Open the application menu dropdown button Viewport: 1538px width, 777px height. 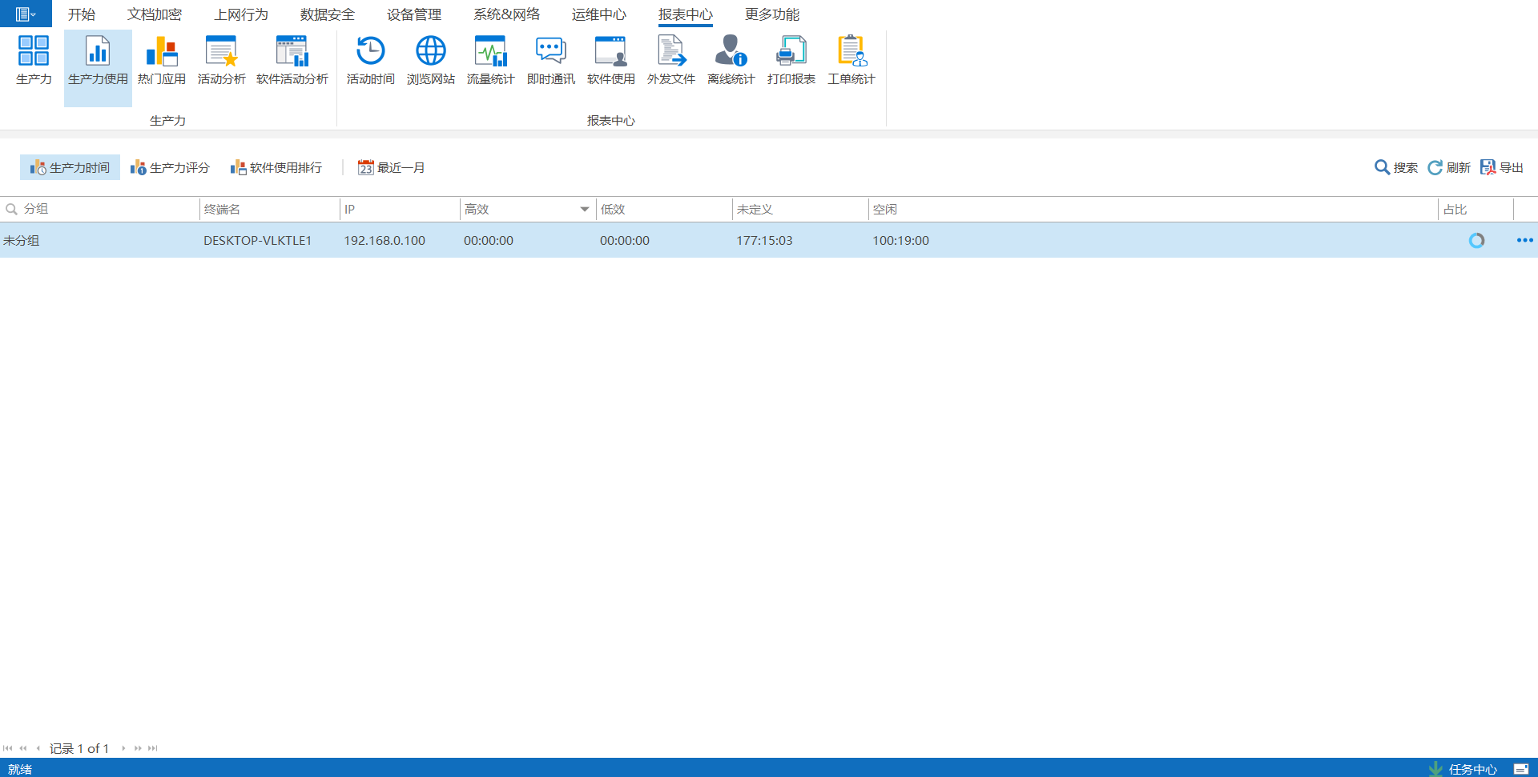26,14
